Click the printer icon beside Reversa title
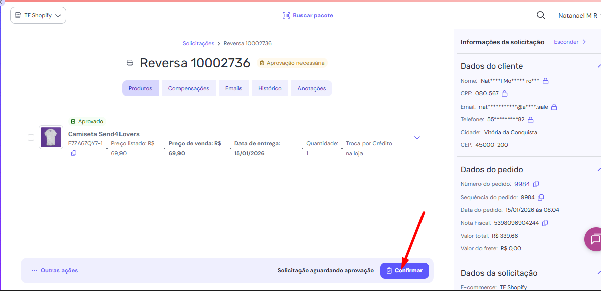Image resolution: width=601 pixels, height=291 pixels. coord(130,63)
